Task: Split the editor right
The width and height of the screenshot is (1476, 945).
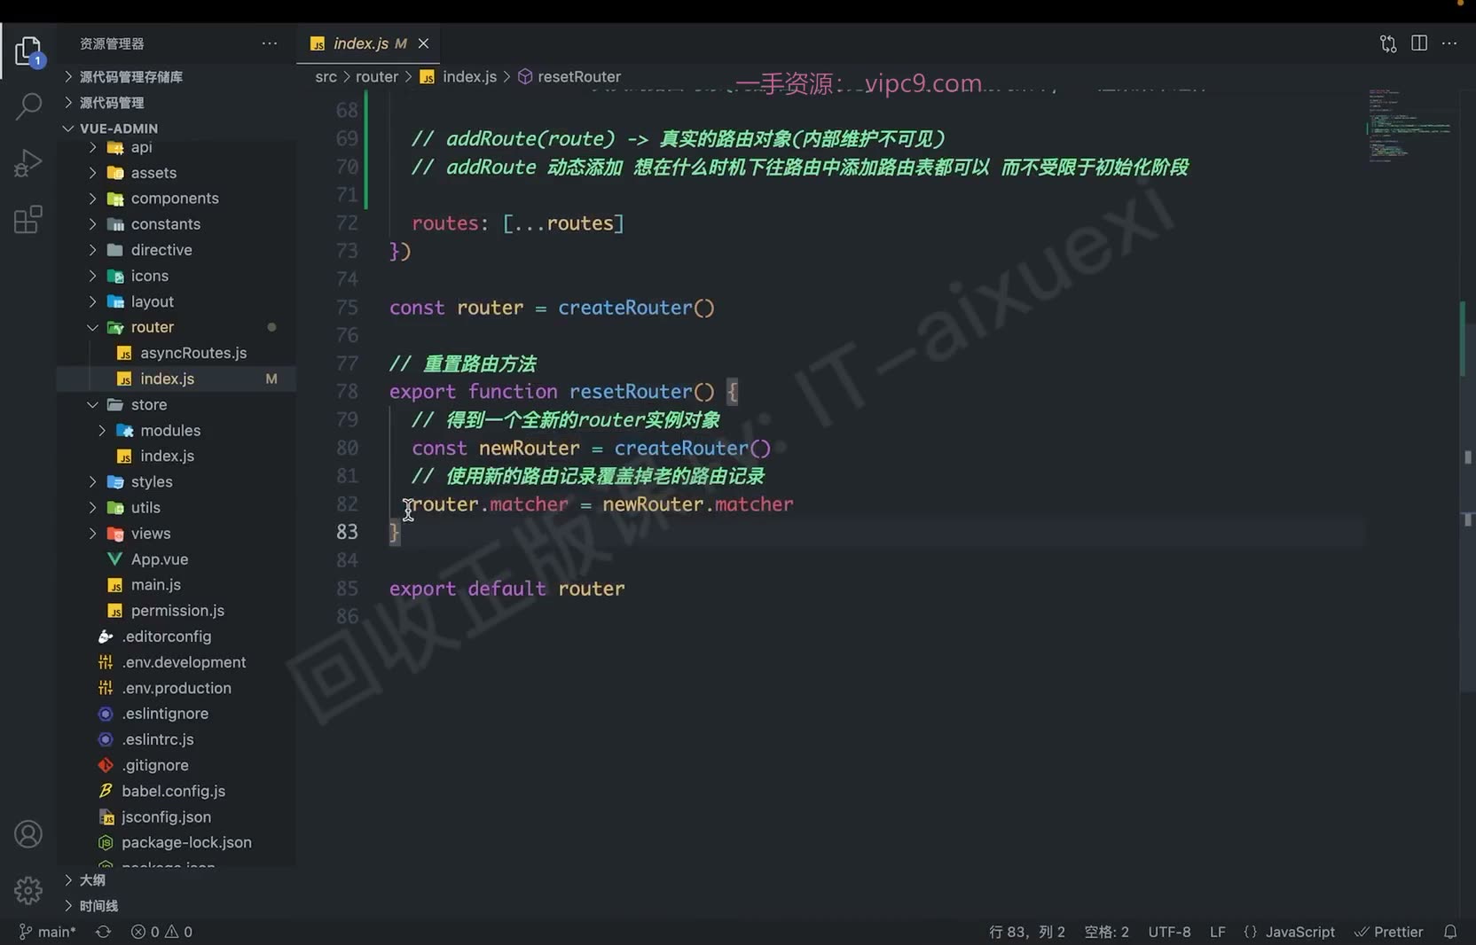Action: click(1419, 43)
